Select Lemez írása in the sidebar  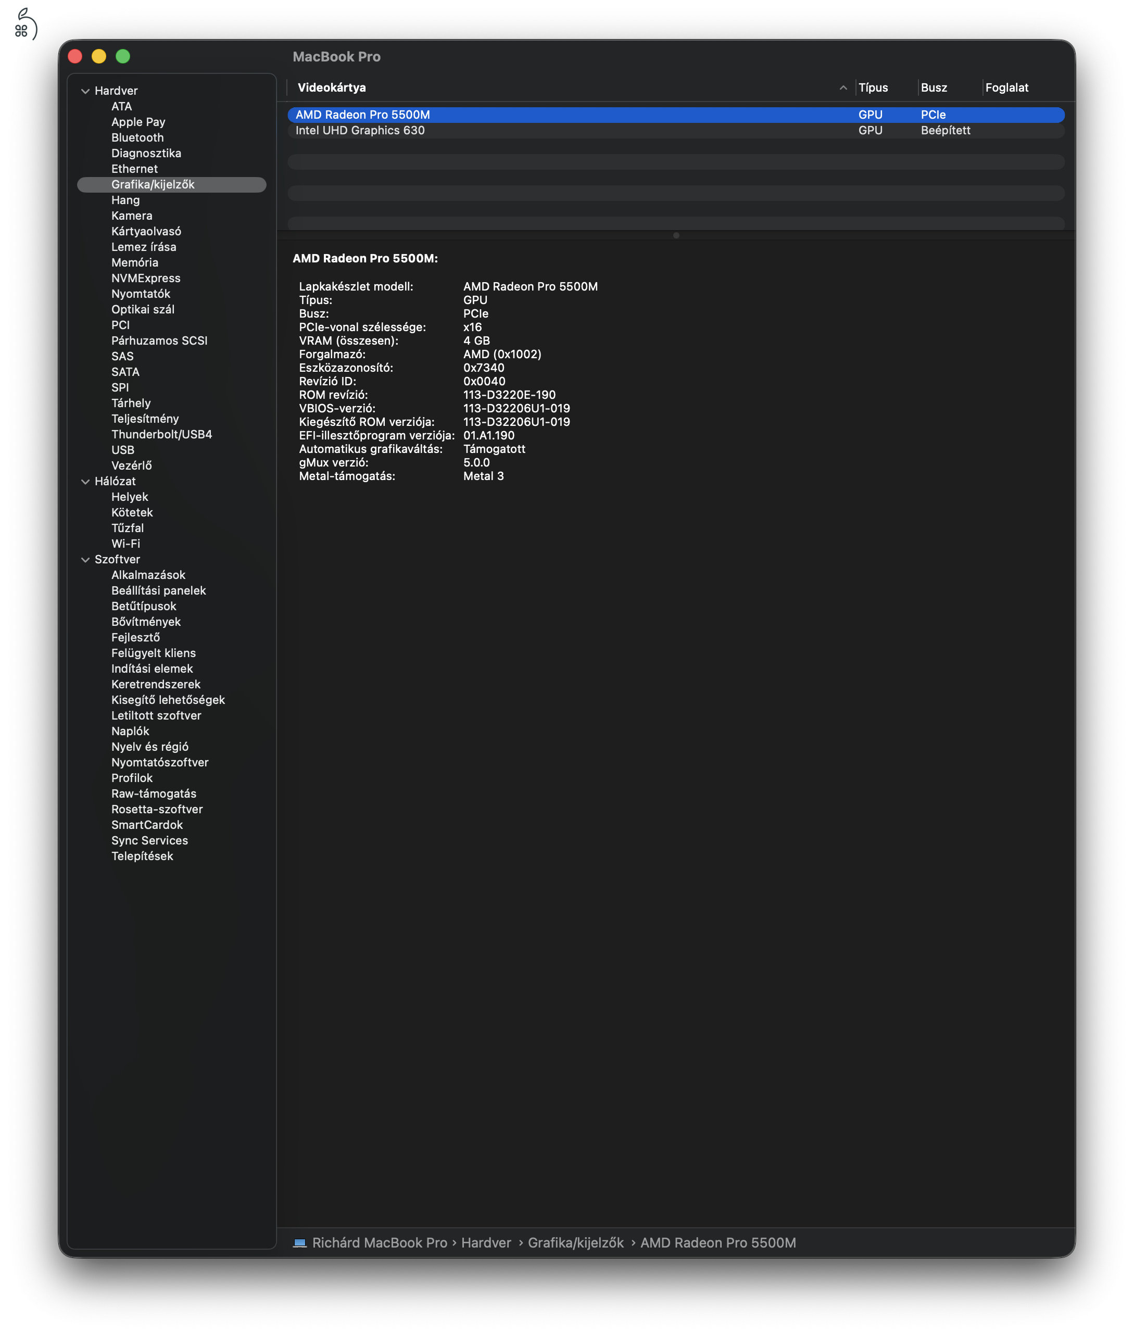143,247
